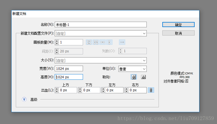
Task: Click the 高度 height input field
Action: click(x=69, y=77)
